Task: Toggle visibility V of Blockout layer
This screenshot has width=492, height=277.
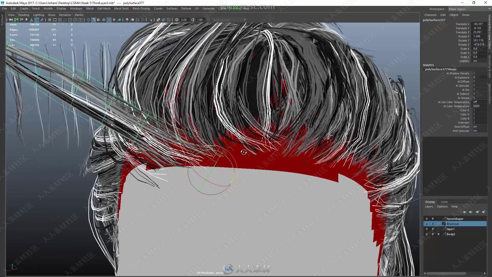Action: (427, 224)
